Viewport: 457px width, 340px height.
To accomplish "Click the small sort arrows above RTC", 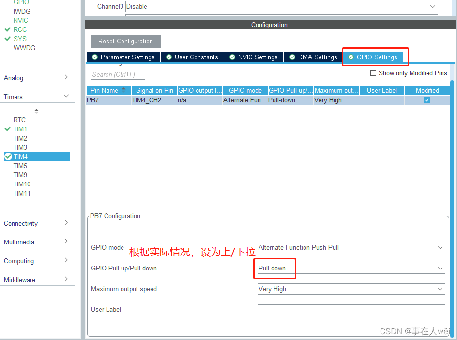I will (36, 111).
